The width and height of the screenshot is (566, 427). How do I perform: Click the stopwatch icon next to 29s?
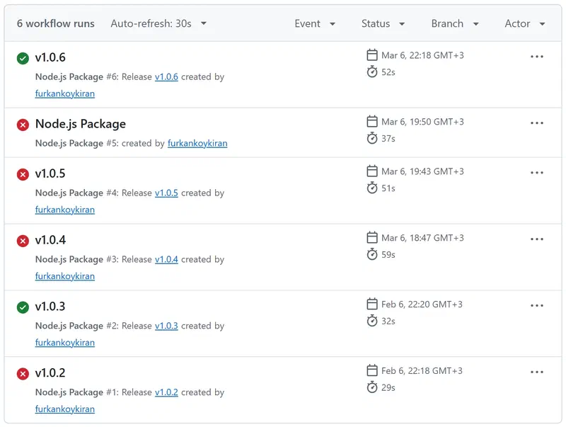point(372,387)
